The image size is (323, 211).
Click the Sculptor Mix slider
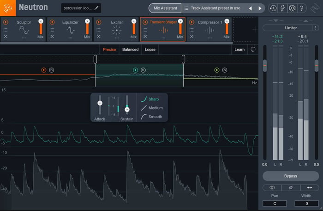click(41, 27)
